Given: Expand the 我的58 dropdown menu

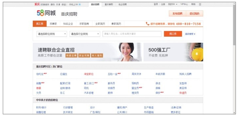Looking at the screenshot, I should click(173, 4).
